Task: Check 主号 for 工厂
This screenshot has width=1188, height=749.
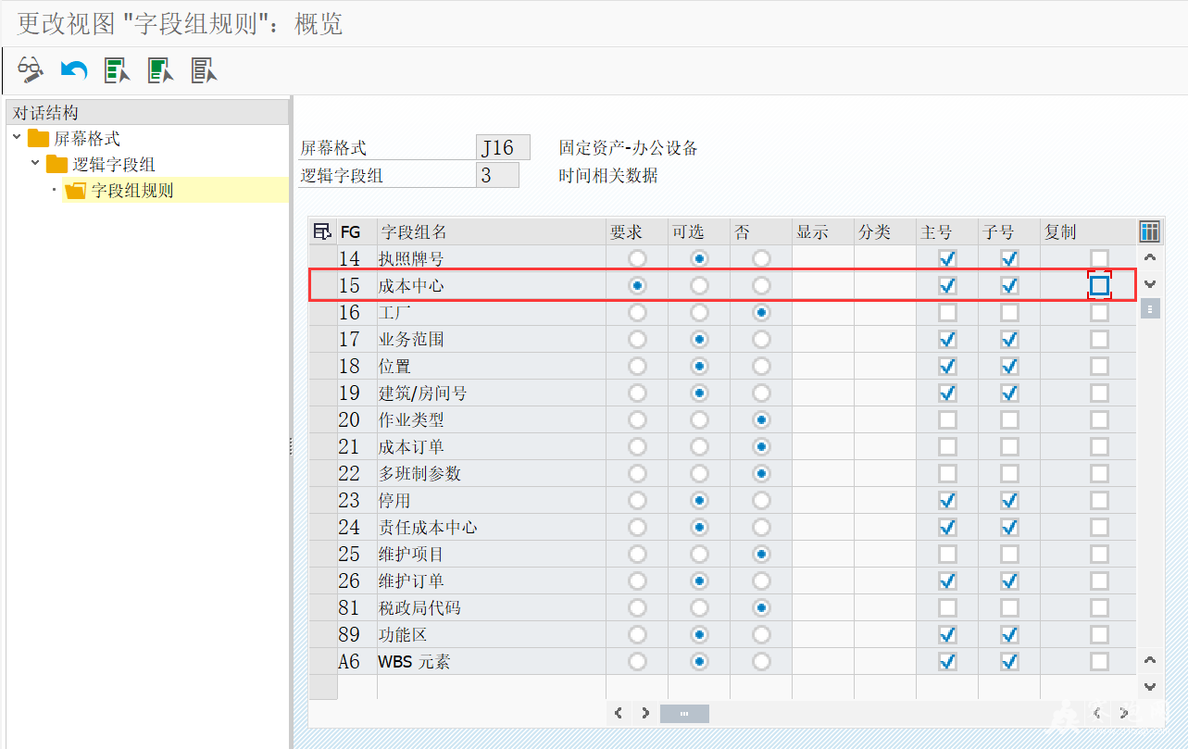Action: [x=947, y=312]
